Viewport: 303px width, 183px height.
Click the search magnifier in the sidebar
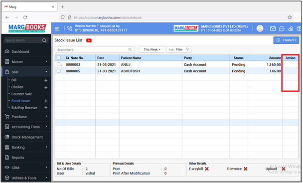pyautogui.click(x=44, y=40)
